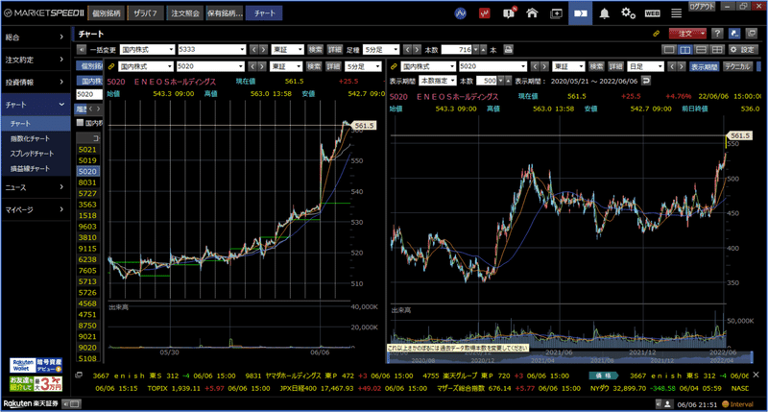This screenshot has width=768, height=412.
Task: Click the collapse arrow left of 一括変更
Action: 82,50
